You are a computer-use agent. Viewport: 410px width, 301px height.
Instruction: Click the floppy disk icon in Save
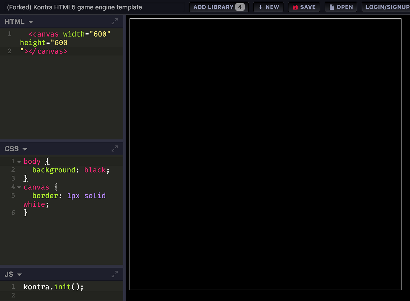tap(295, 7)
